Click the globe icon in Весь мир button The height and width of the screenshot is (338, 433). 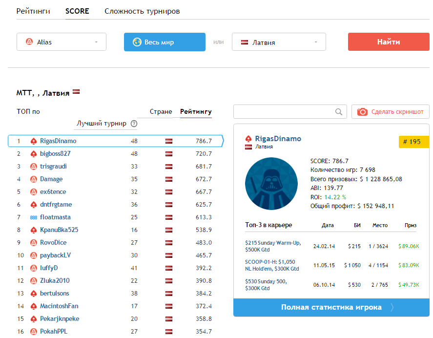[137, 42]
